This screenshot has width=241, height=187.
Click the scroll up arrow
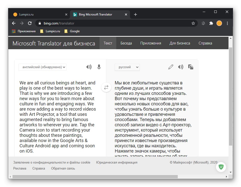click(x=230, y=38)
